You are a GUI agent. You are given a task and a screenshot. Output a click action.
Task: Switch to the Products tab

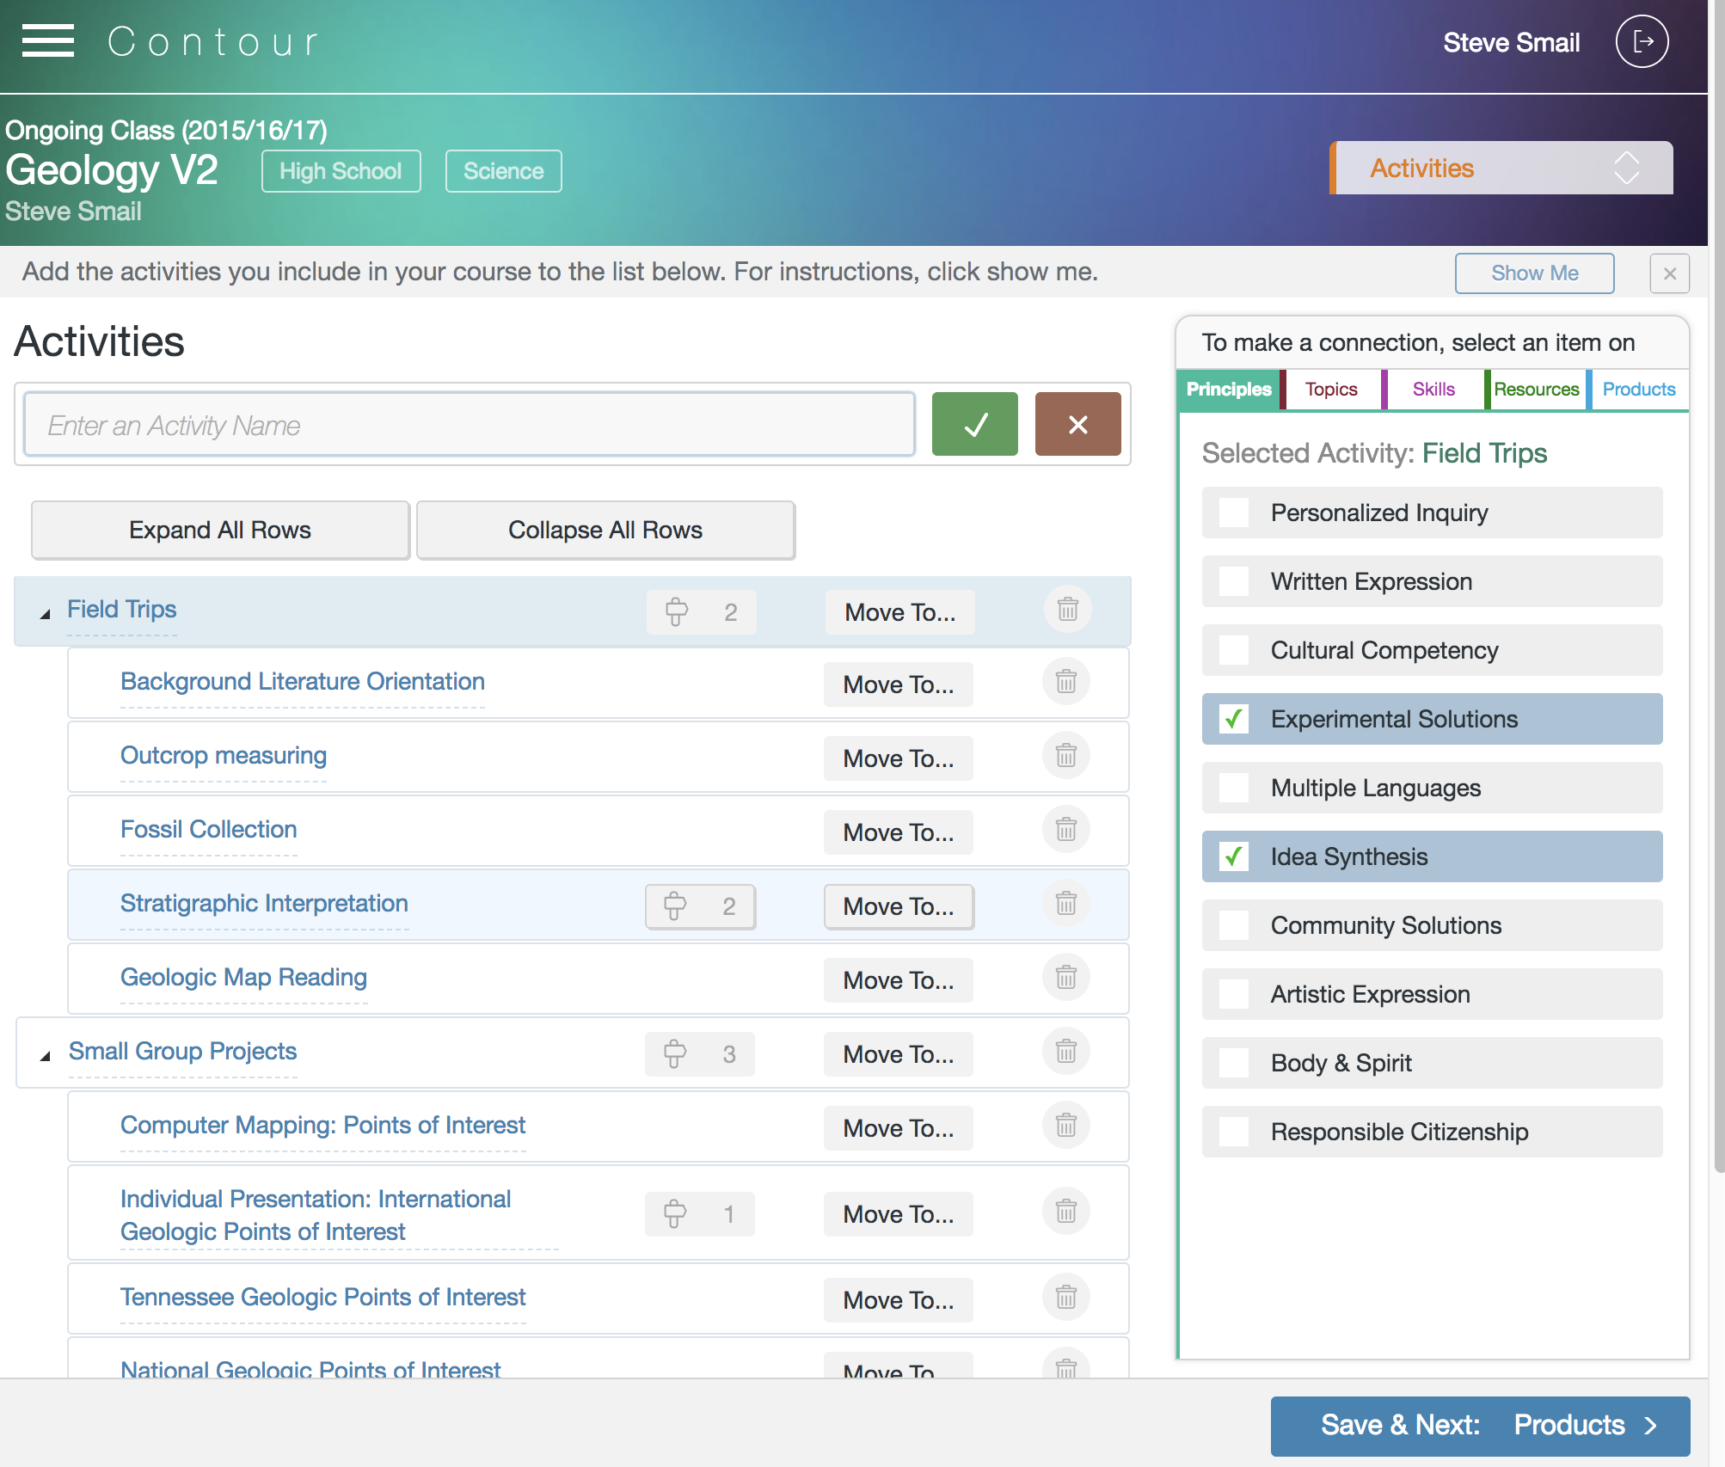tap(1637, 389)
